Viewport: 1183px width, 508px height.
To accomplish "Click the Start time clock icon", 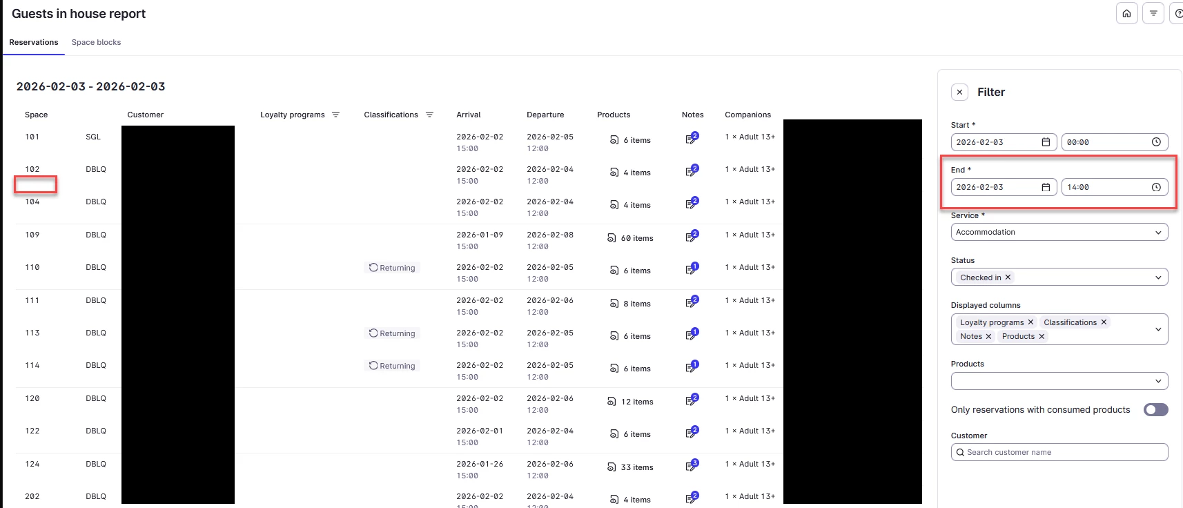I will pyautogui.click(x=1156, y=142).
